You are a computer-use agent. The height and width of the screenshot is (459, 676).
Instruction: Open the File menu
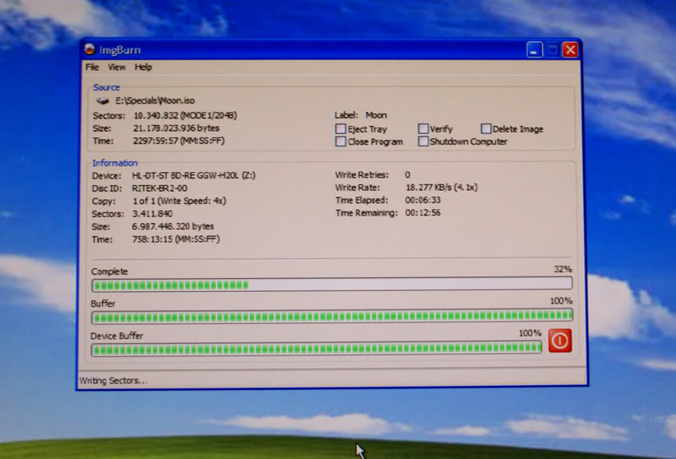coord(92,67)
